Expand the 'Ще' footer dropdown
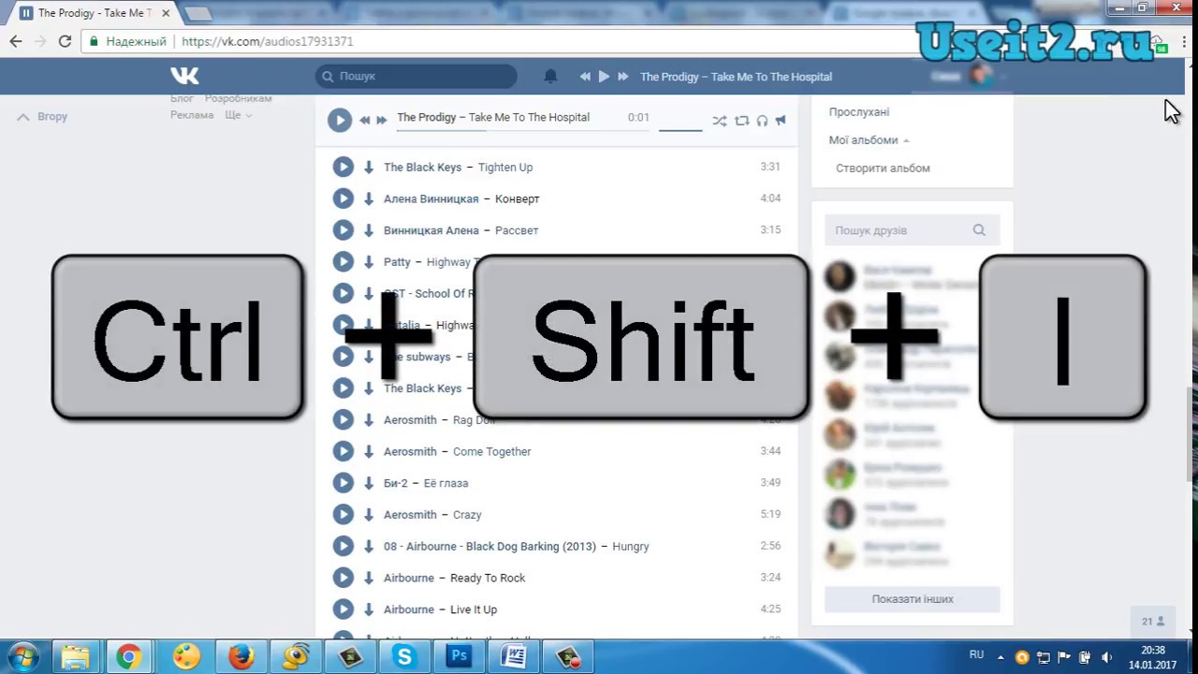 coord(238,115)
